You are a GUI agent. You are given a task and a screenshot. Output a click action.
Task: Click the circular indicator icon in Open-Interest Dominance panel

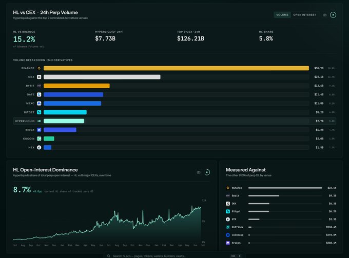(x=207, y=172)
